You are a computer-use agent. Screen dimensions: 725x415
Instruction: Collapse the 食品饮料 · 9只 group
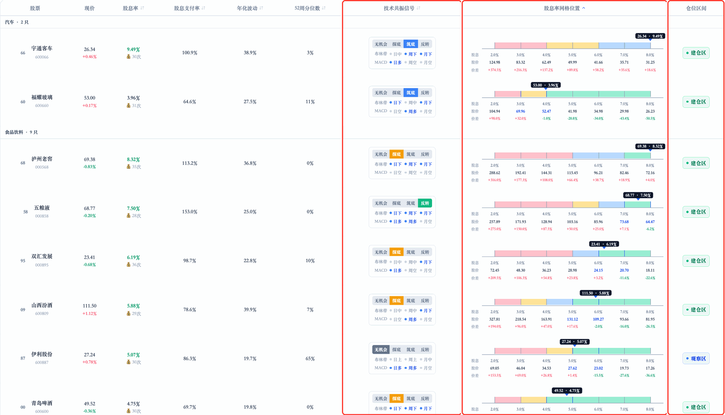(x=21, y=132)
